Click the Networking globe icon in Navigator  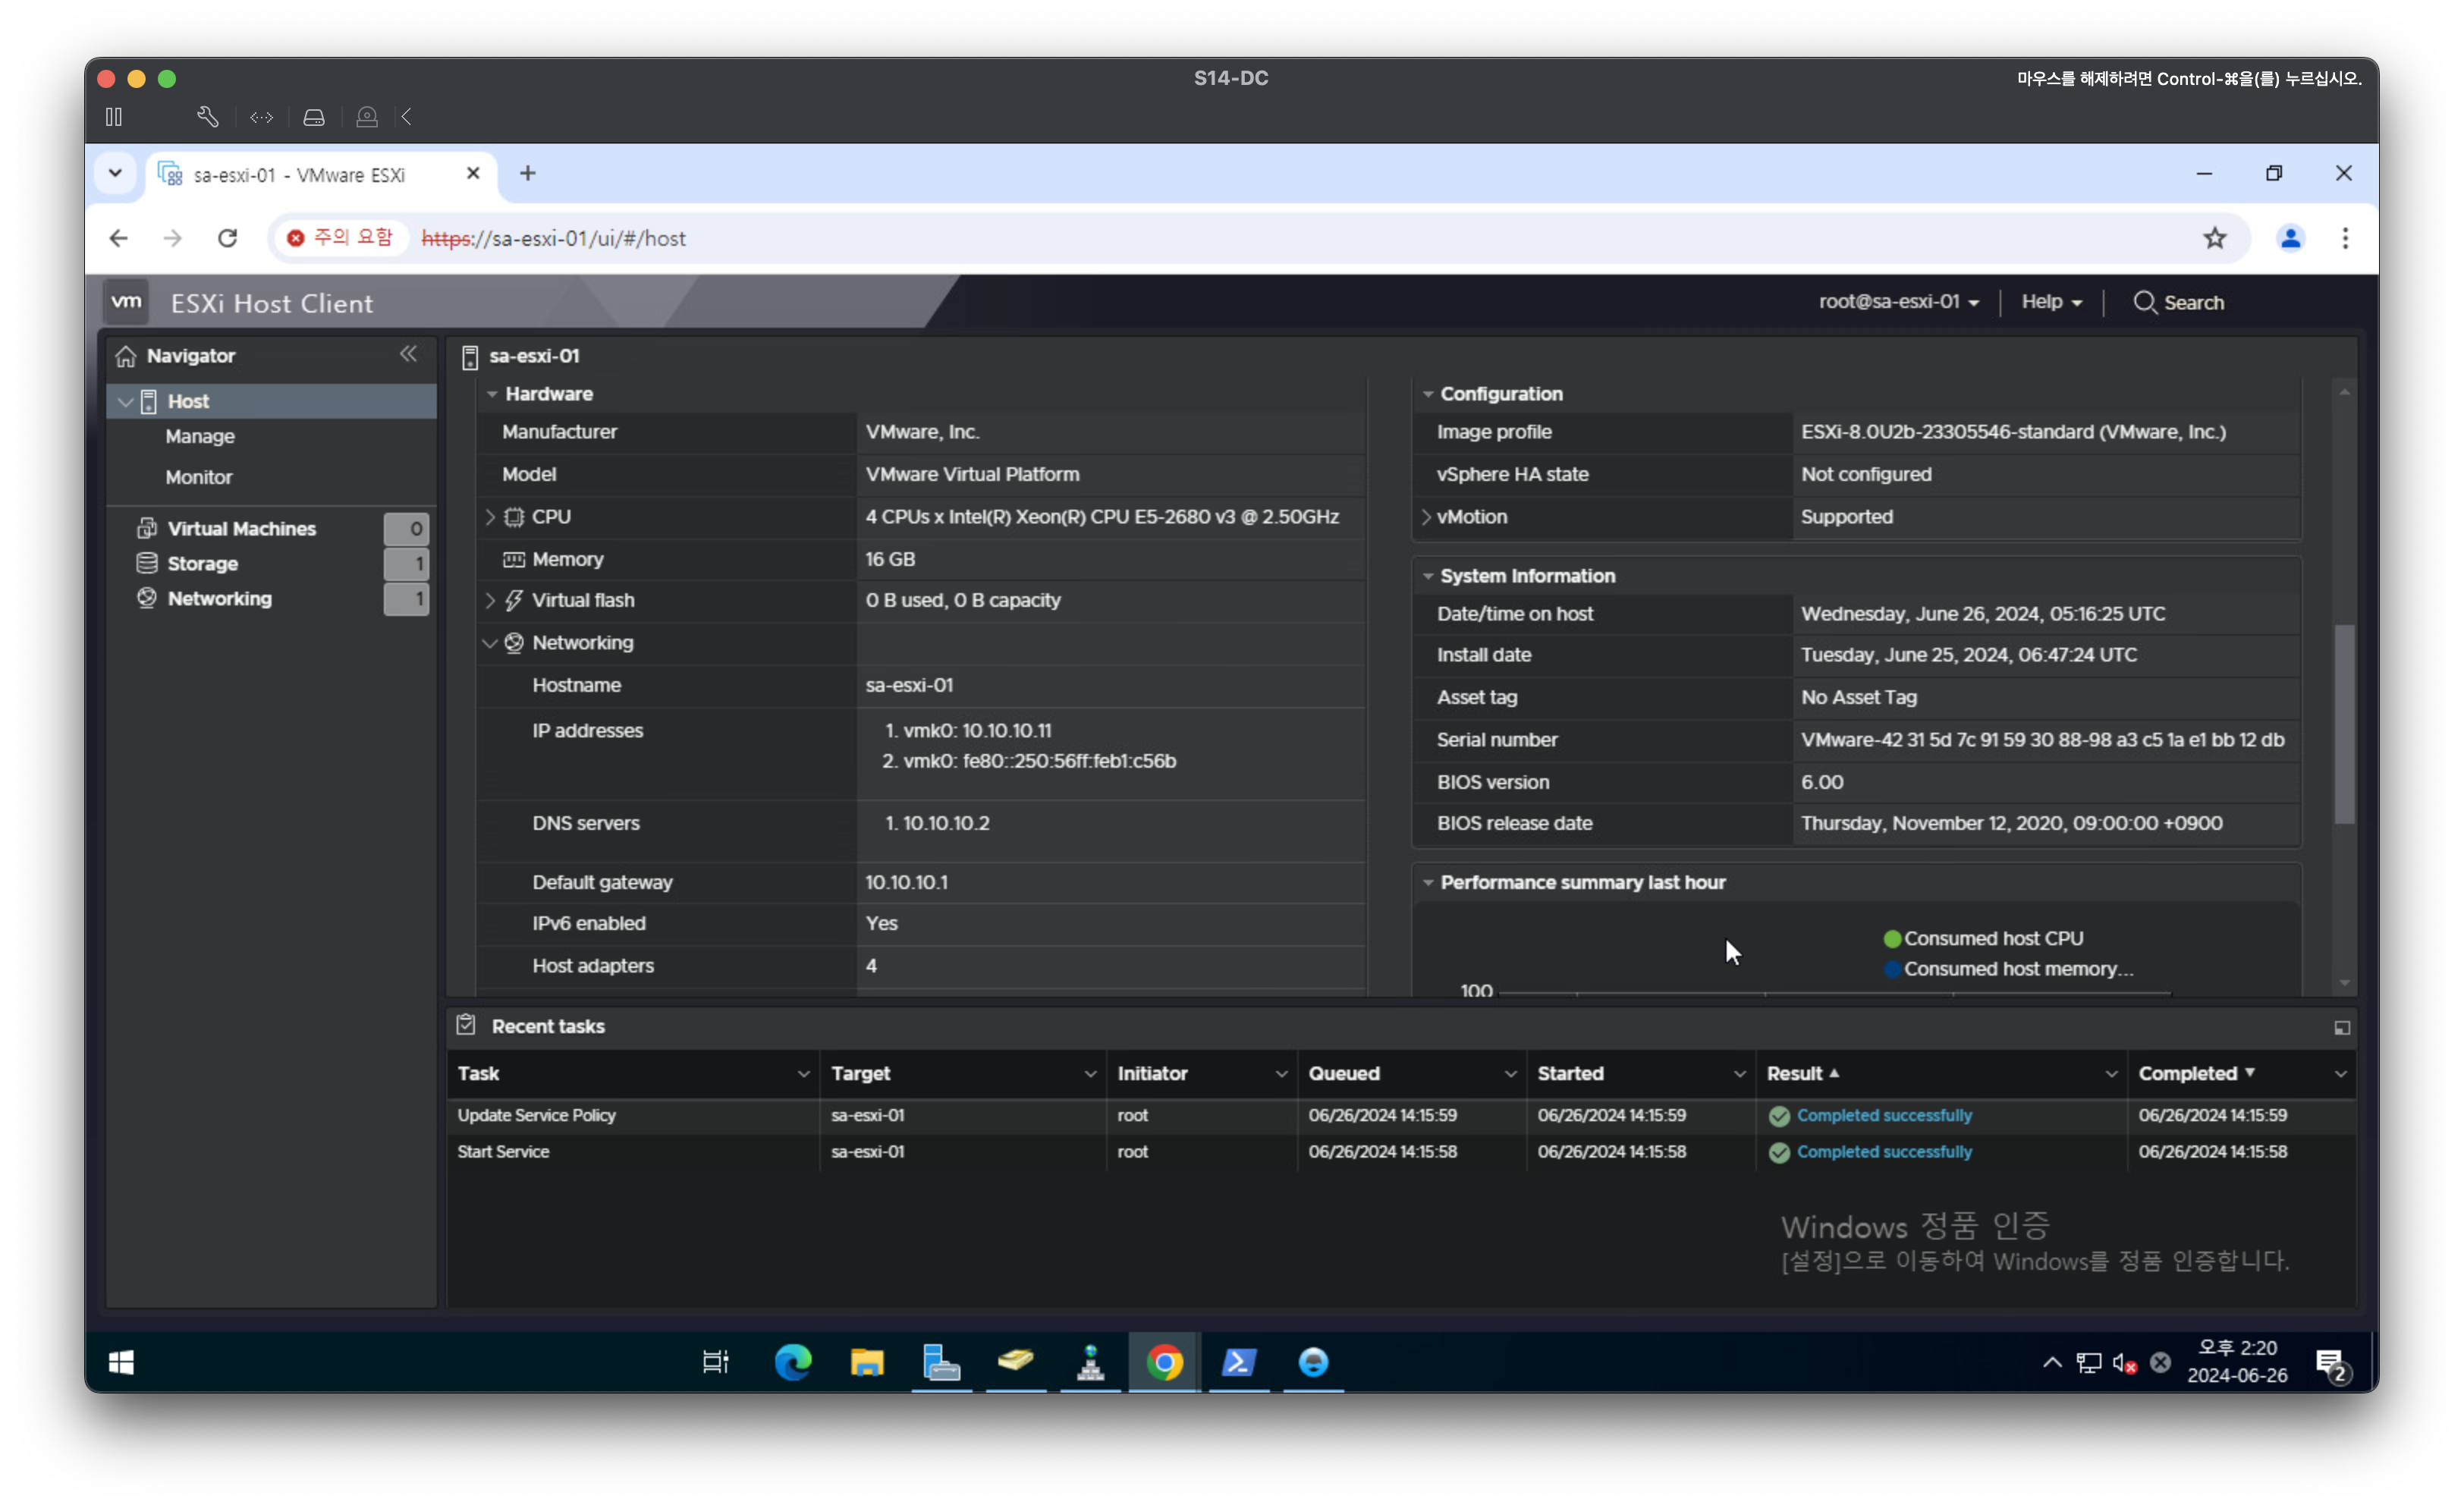pyautogui.click(x=147, y=598)
